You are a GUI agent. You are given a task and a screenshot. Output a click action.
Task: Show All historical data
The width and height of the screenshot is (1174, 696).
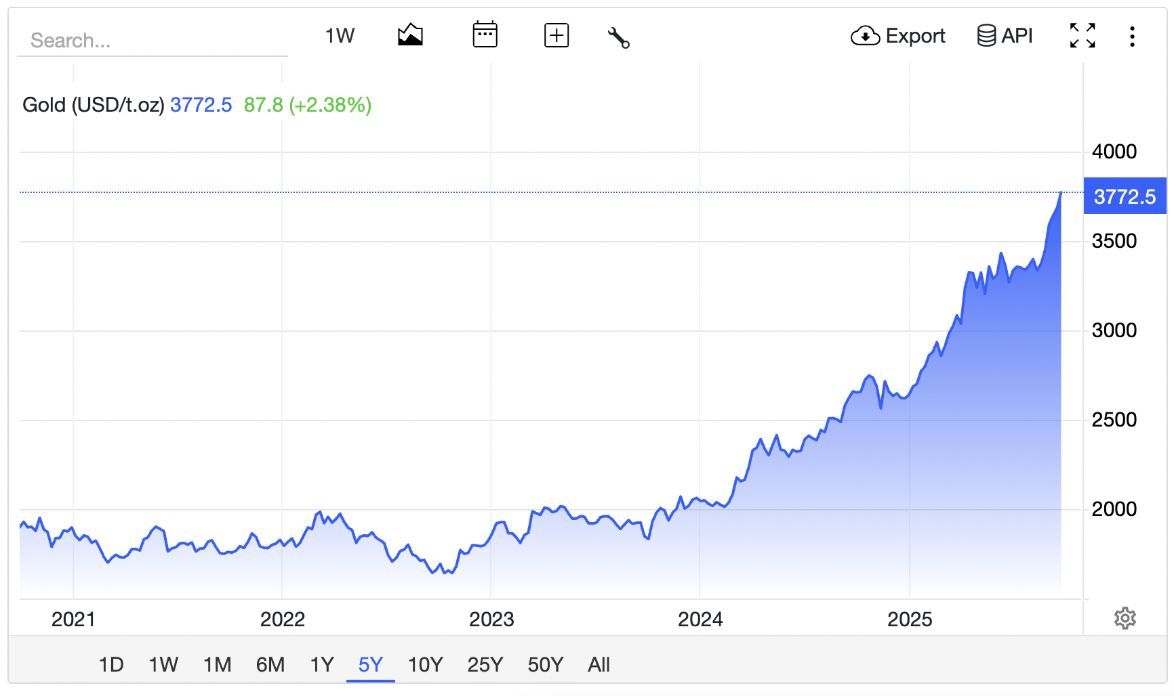point(599,665)
